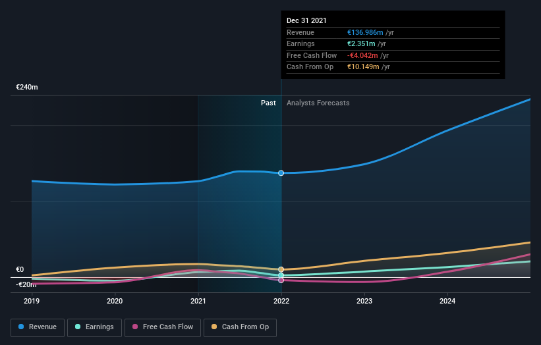Image resolution: width=541 pixels, height=345 pixels.
Task: Click the 2020 x-axis label
Action: coord(115,302)
